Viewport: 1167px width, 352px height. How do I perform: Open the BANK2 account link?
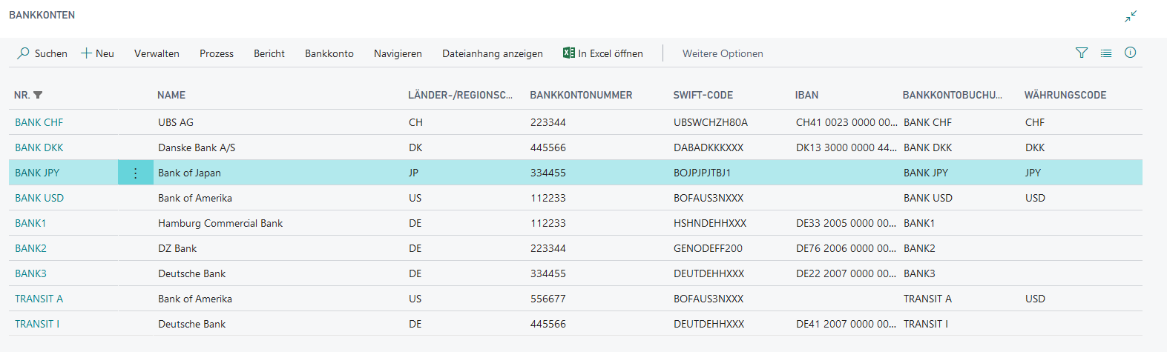tap(30, 248)
